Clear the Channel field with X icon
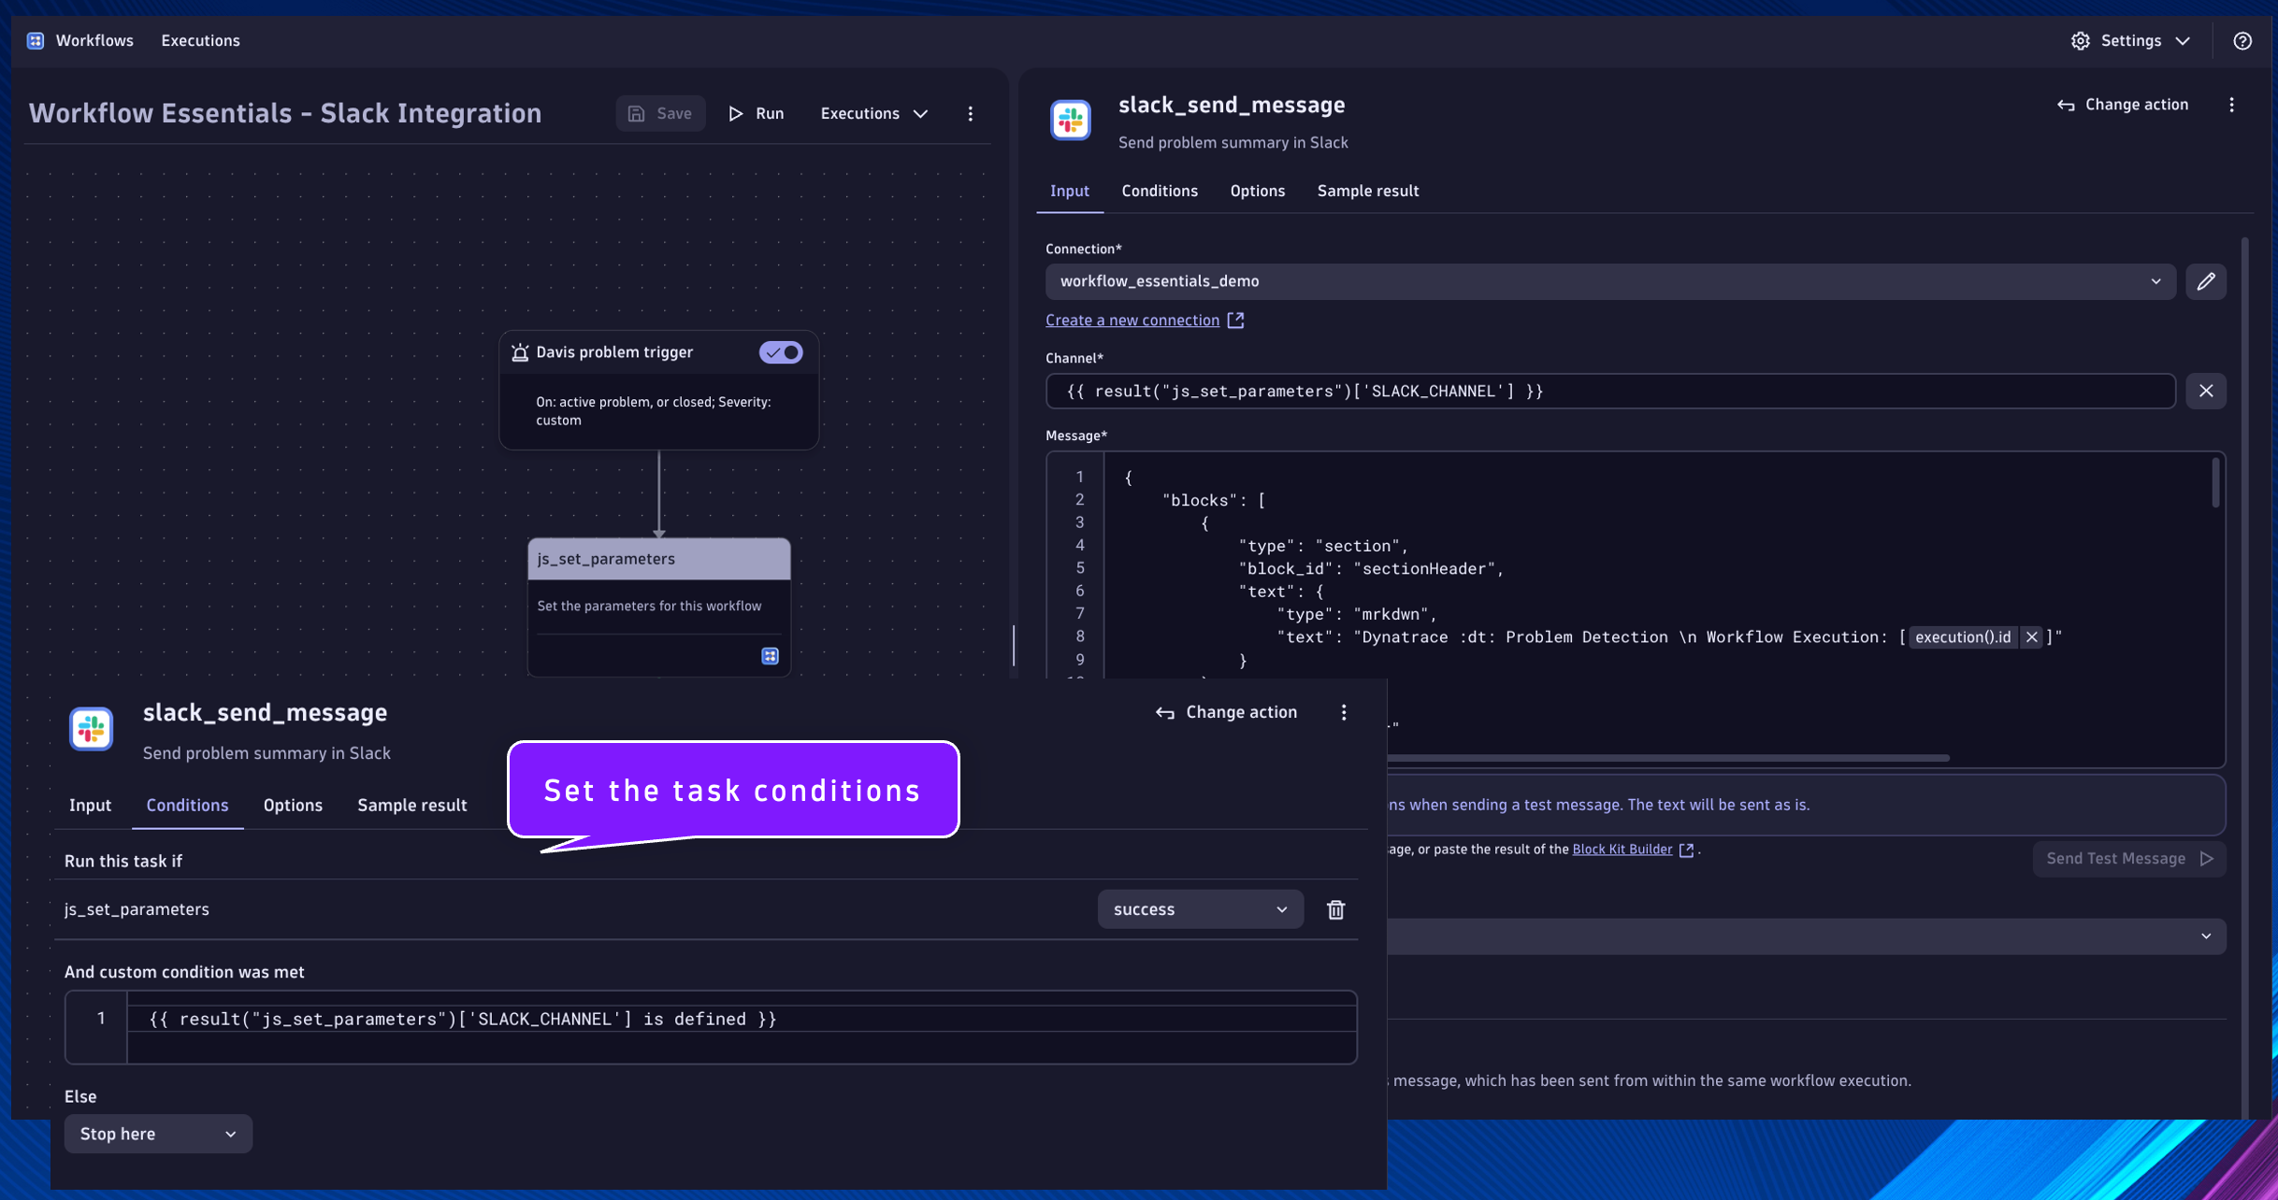 [2206, 391]
